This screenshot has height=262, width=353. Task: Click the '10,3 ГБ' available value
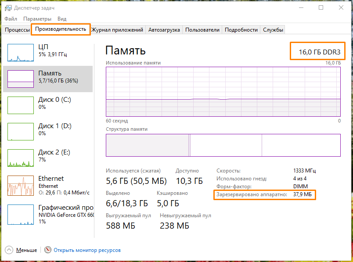189,181
